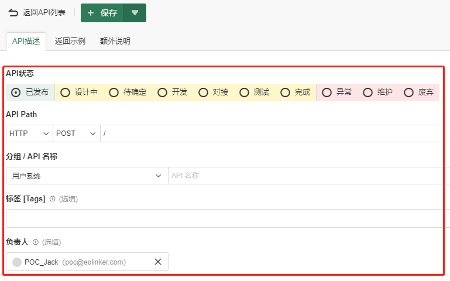Viewport: 450px width, 281px height.
Task: Click the POC_Jack owner name
Action: point(42,262)
